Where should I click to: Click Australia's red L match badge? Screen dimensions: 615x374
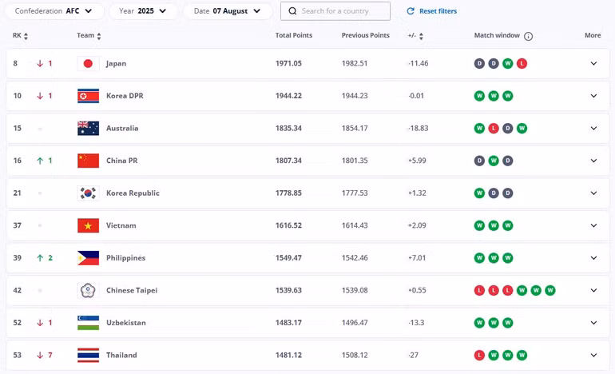tap(494, 128)
